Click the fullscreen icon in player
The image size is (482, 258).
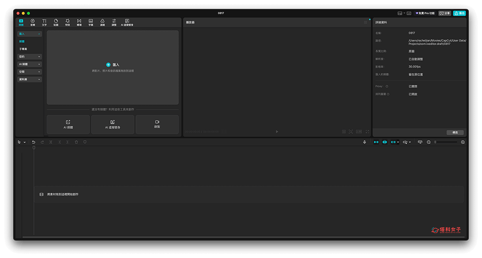367,132
